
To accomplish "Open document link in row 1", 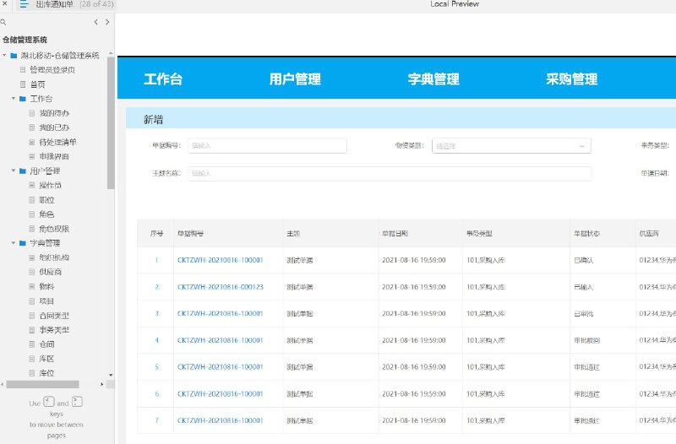I will tap(221, 260).
